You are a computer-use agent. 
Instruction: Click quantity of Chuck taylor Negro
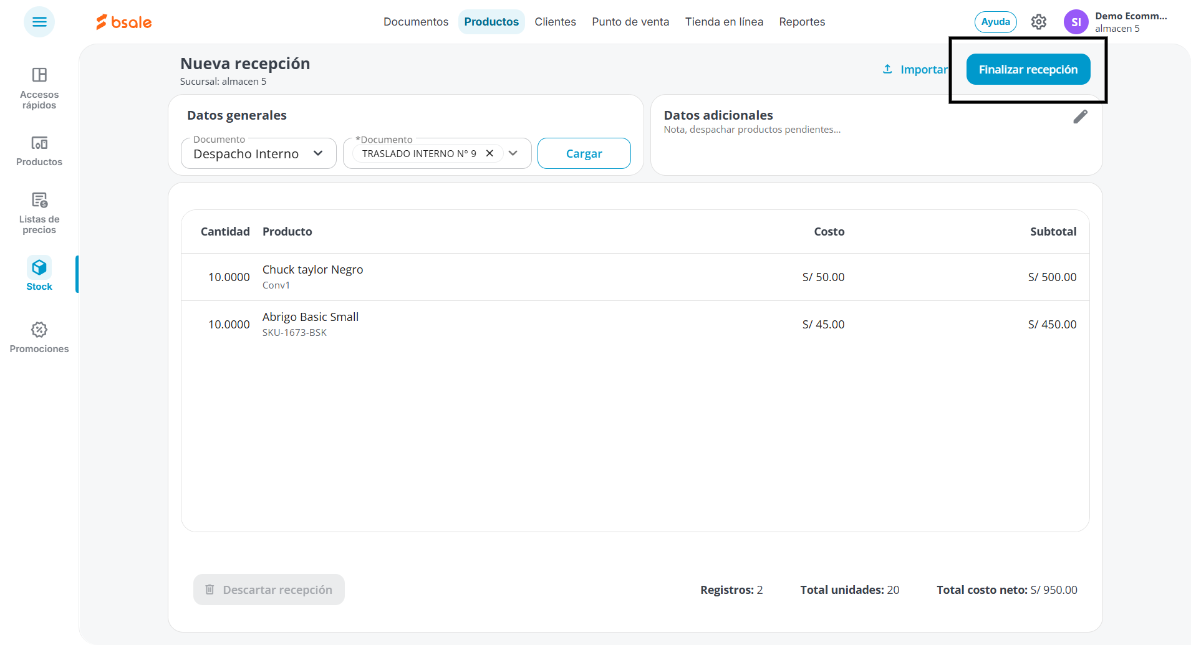point(229,277)
